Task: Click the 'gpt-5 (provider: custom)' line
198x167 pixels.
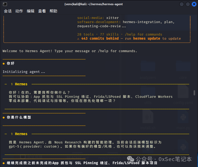Action: (82, 147)
